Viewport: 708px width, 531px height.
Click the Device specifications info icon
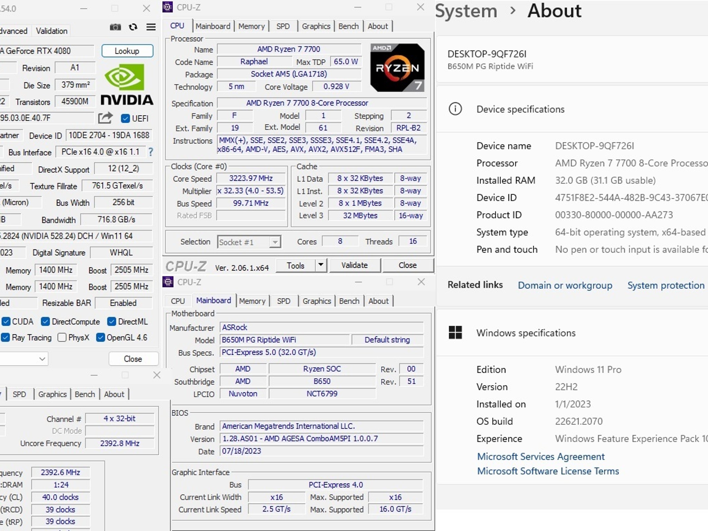455,109
